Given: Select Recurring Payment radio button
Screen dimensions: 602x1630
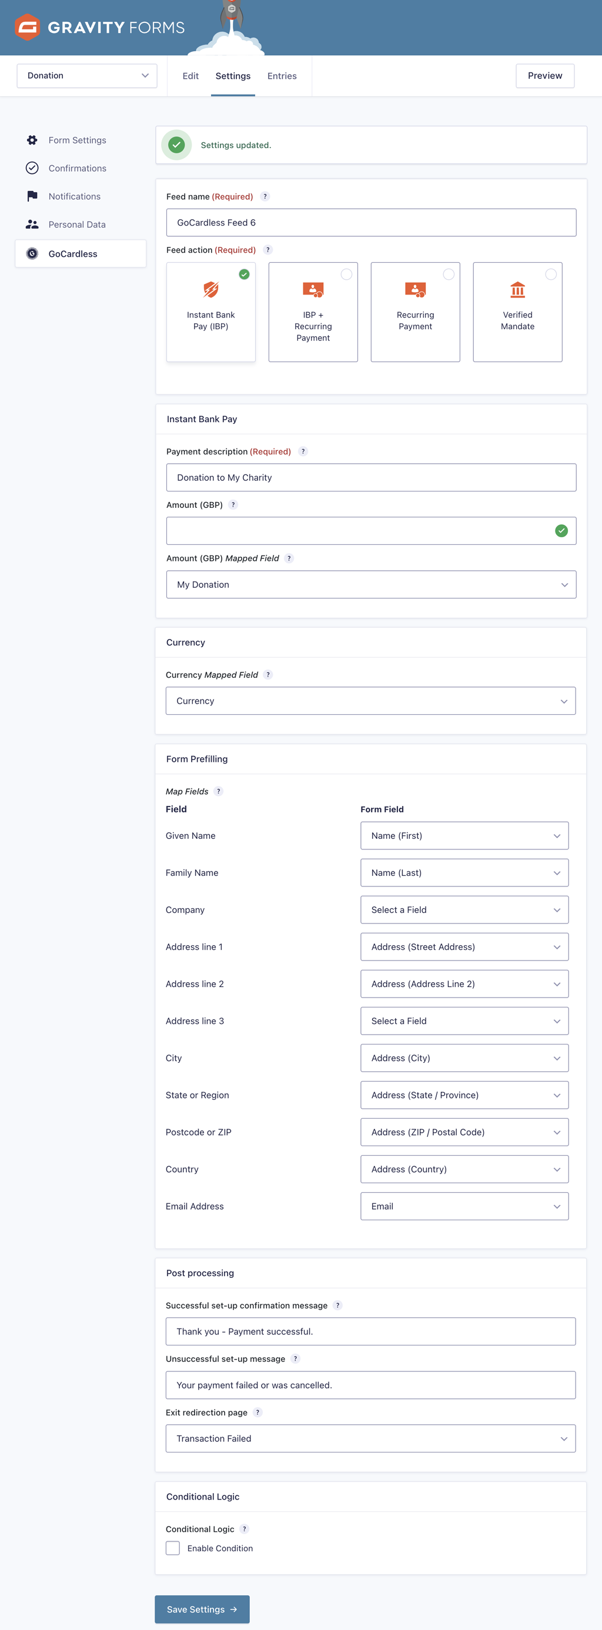Looking at the screenshot, I should pyautogui.click(x=449, y=274).
